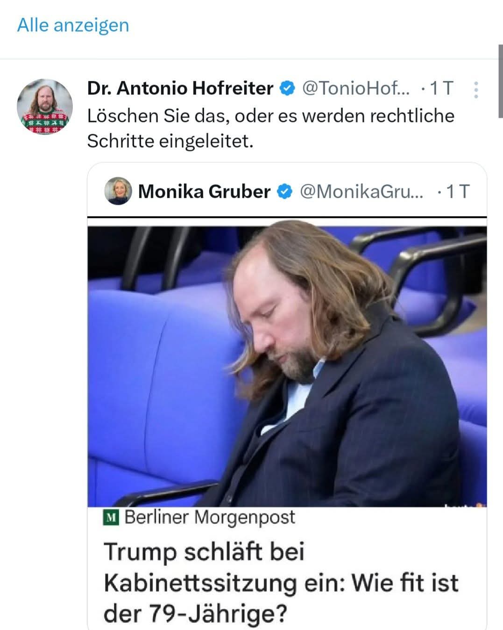
Task: Select the Monika Gruber display name
Action: 204,192
